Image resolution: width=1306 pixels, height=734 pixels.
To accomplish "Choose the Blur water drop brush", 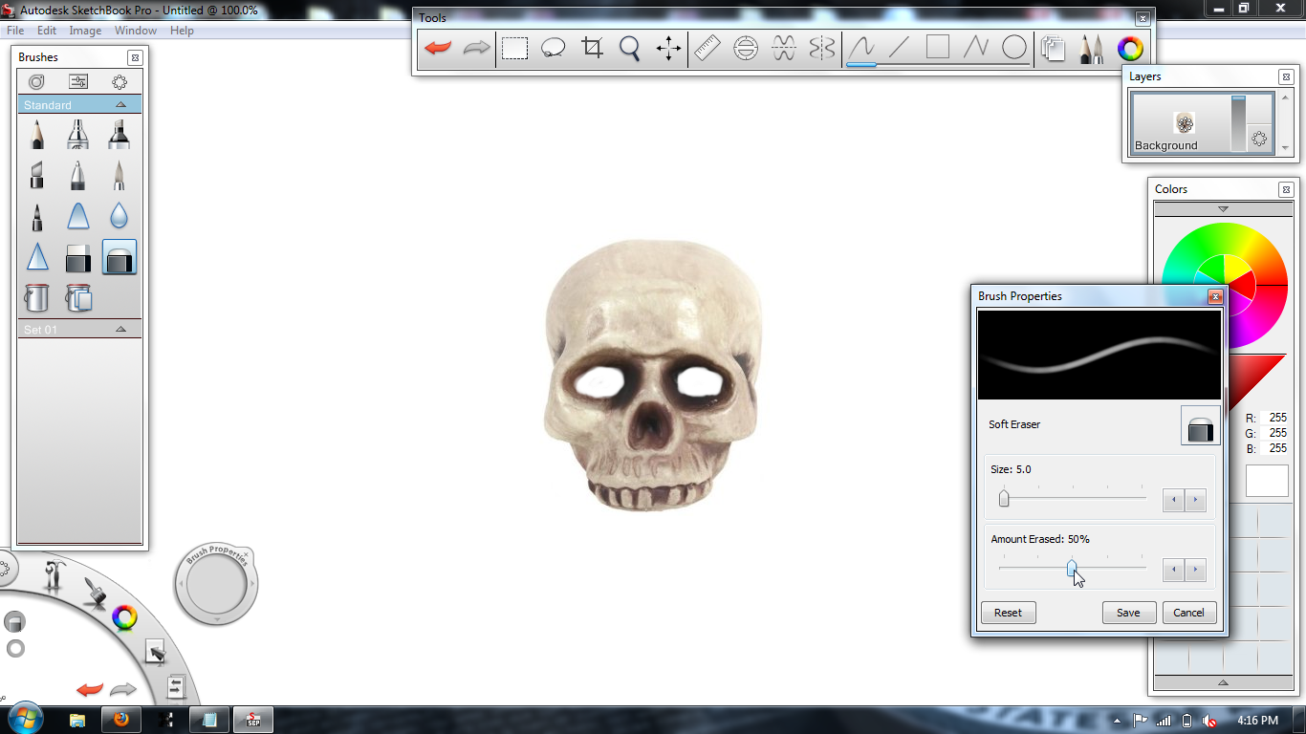I will (120, 217).
